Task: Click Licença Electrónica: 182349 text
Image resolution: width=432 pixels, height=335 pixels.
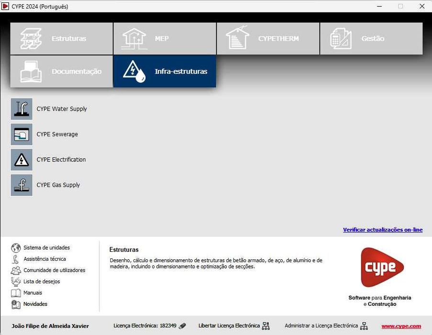Action: click(x=145, y=325)
